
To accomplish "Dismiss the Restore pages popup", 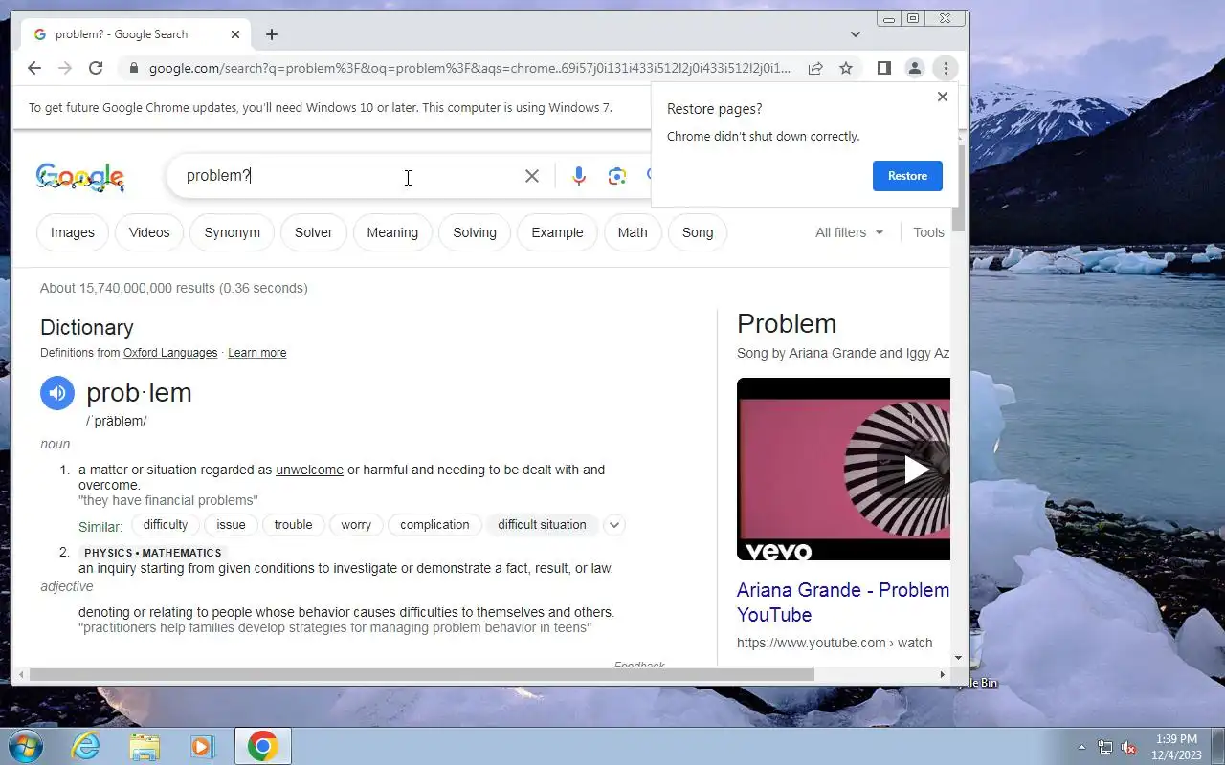I will [x=943, y=97].
